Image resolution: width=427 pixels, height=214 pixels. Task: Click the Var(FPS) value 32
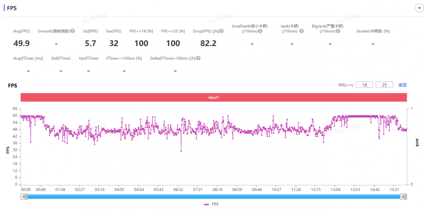114,43
